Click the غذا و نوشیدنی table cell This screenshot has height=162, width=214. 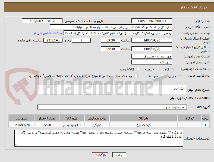pos(72,125)
